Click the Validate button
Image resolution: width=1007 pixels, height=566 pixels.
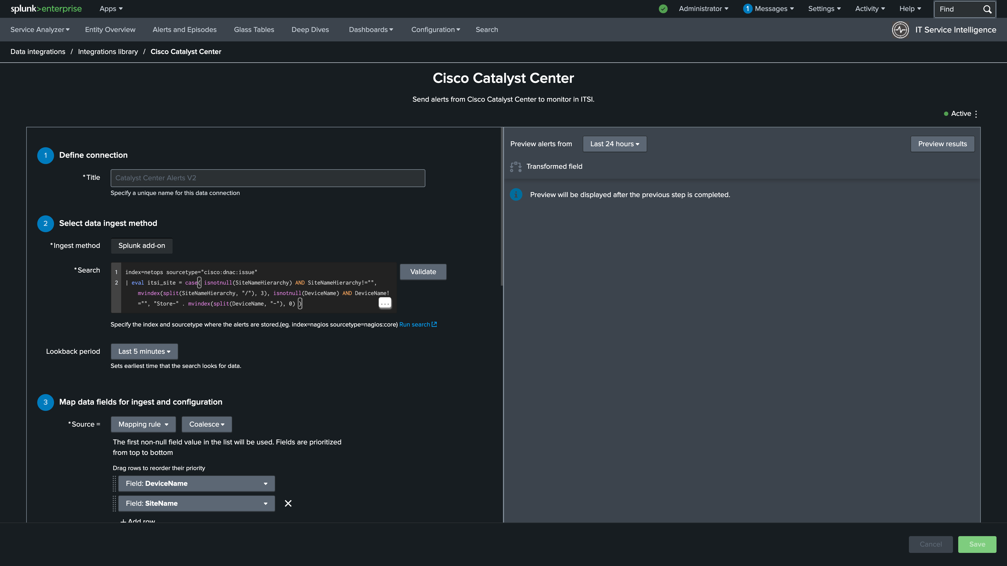(x=423, y=272)
